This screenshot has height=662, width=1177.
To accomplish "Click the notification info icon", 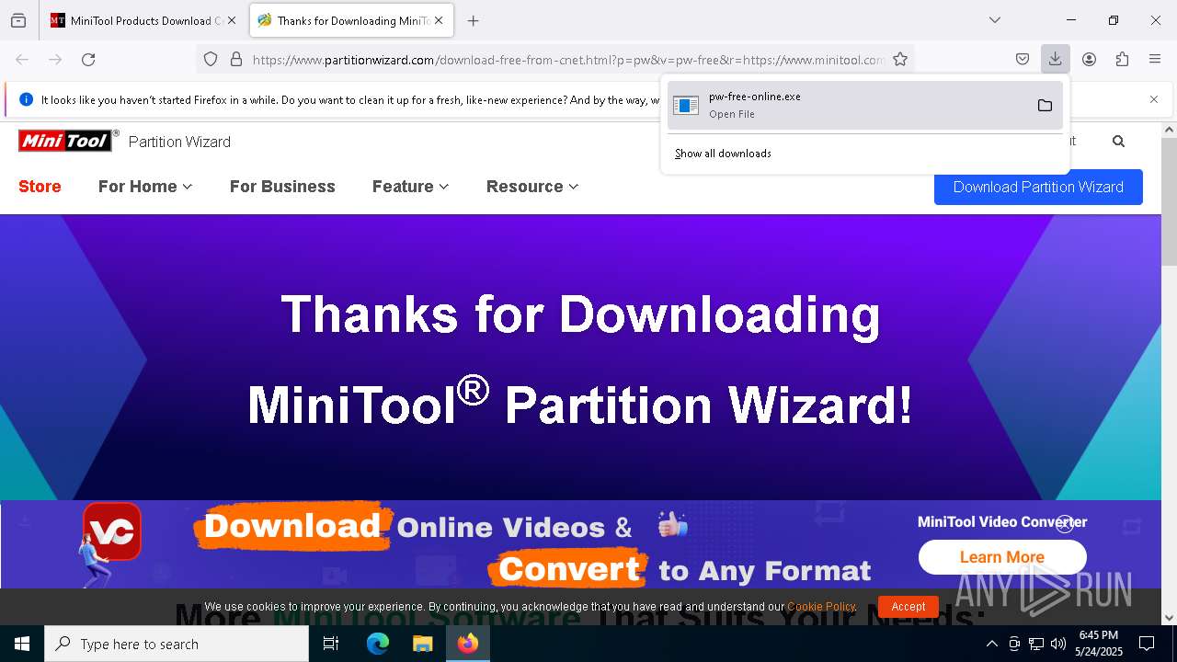I will 26,99.
